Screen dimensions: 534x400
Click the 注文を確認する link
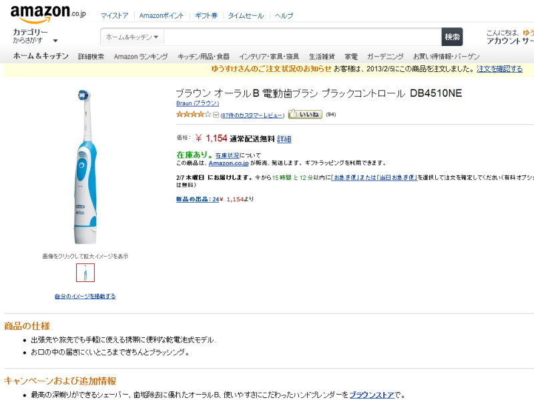click(x=499, y=69)
